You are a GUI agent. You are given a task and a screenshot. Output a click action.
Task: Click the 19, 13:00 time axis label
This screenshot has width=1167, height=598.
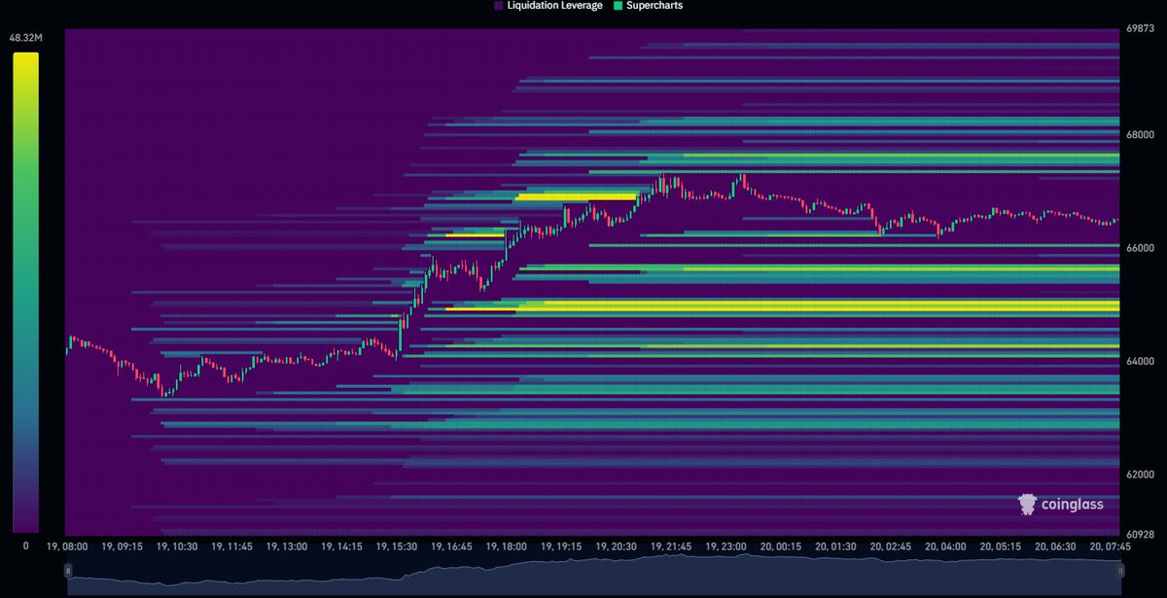click(287, 547)
